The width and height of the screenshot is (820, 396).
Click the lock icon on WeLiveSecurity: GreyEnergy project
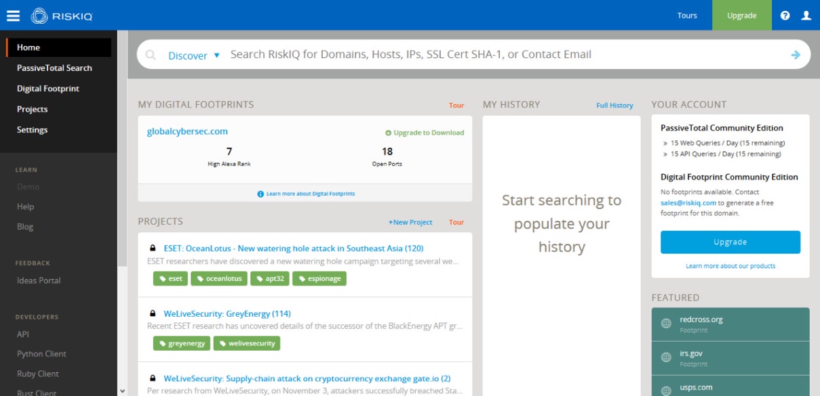click(x=153, y=314)
